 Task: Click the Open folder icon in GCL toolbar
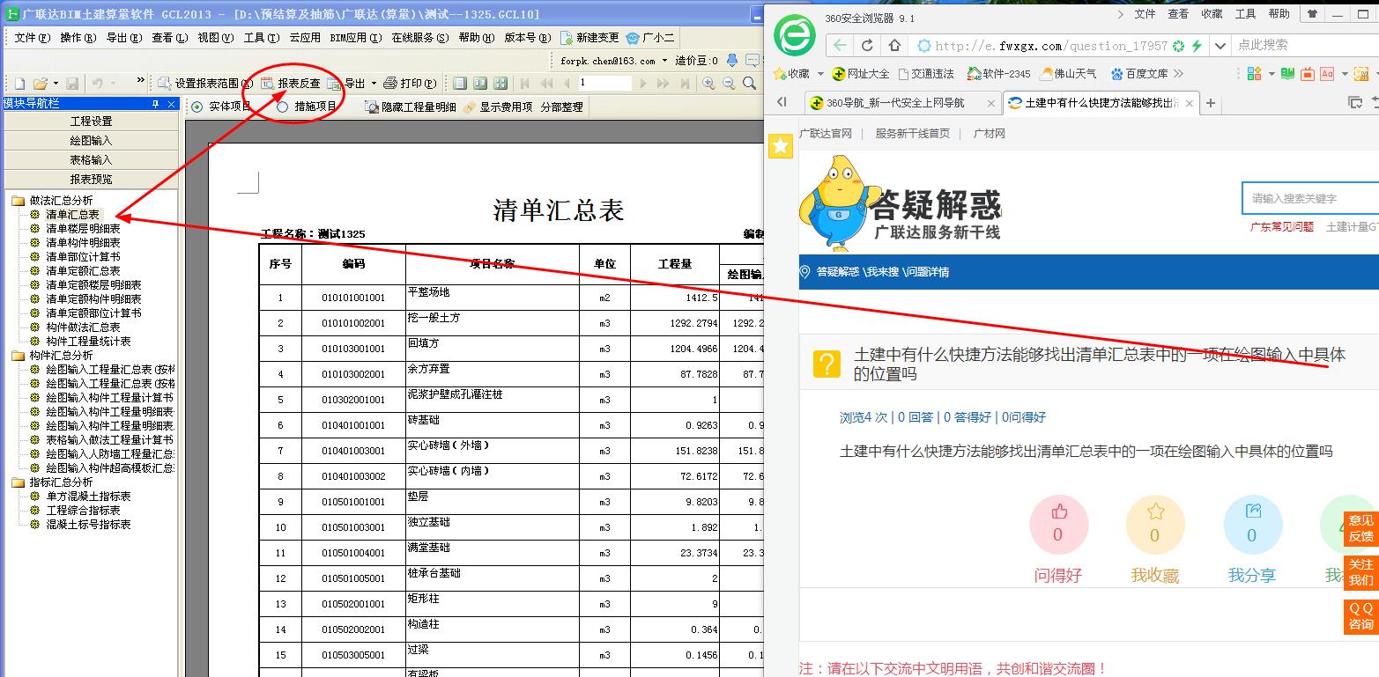tap(40, 84)
